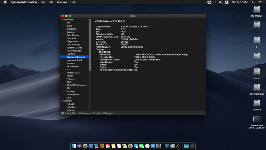Open QuickTime Player icon in Dock
The height and width of the screenshot is (150, 266).
point(167,146)
